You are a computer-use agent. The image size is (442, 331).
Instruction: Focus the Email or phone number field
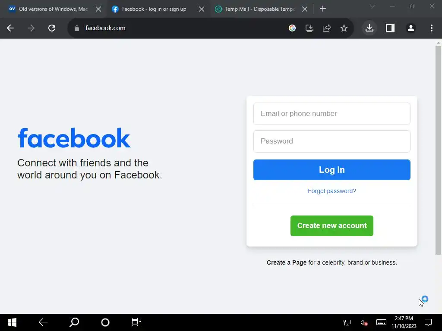pyautogui.click(x=332, y=114)
